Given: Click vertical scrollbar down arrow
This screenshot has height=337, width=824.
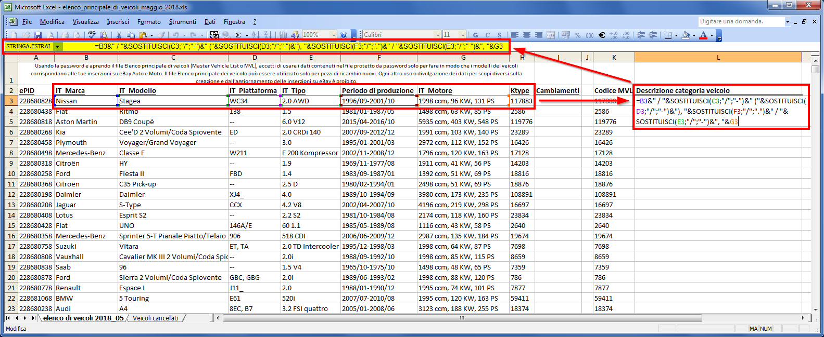Looking at the screenshot, I should tap(815, 309).
